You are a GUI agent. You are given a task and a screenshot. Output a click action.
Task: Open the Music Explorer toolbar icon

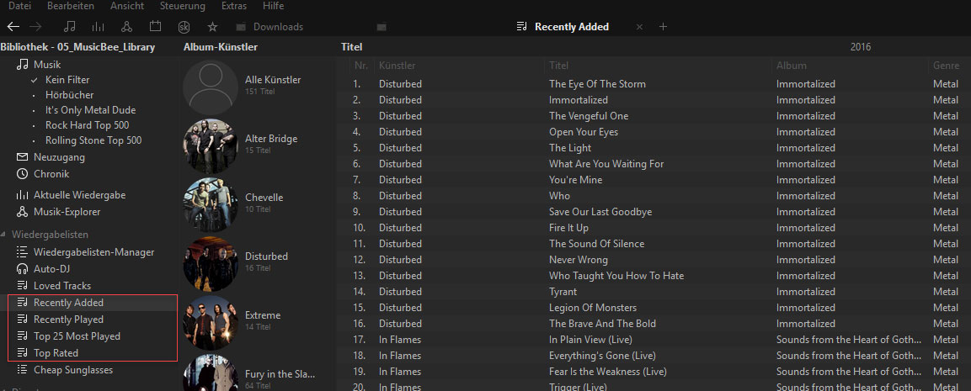click(x=126, y=27)
